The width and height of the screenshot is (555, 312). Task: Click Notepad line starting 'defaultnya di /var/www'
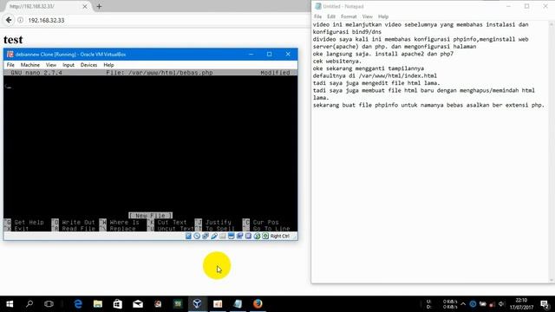click(x=375, y=75)
